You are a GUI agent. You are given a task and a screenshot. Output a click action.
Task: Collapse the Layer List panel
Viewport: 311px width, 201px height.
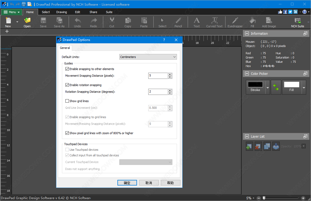click(x=247, y=137)
